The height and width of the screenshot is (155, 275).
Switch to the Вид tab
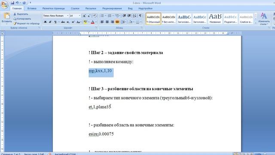[x=130, y=8]
